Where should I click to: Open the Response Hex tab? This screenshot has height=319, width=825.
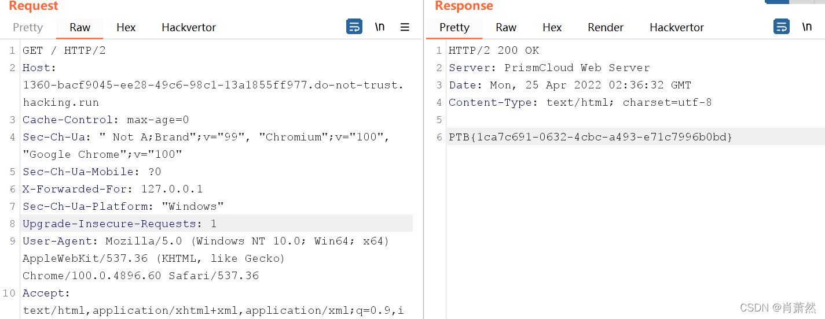tap(552, 27)
